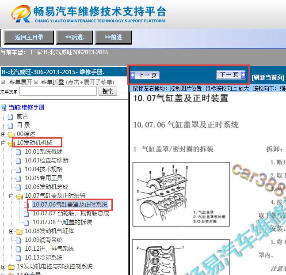Viewport: 286px width, 275px height.
Task: Expand the 10.08发动机气缸体 folder
Action: pos(11,231)
